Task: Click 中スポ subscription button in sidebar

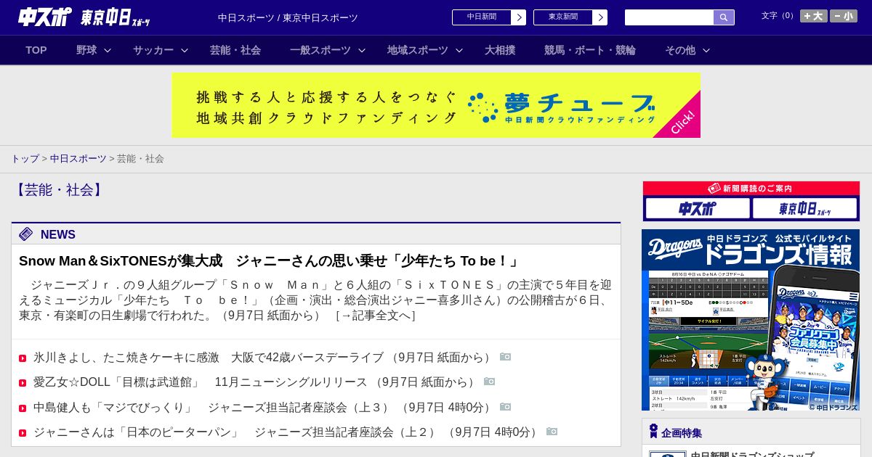Action: pyautogui.click(x=698, y=209)
